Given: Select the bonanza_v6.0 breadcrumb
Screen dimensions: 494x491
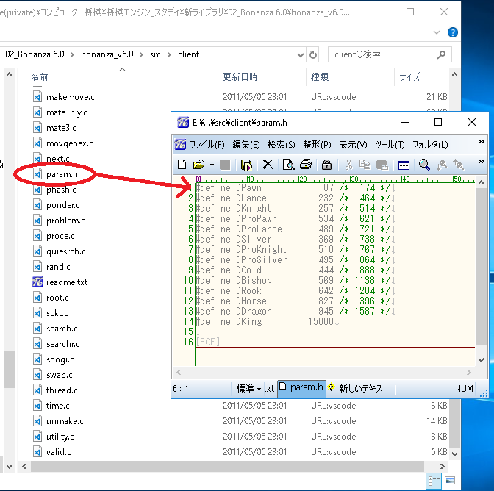Looking at the screenshot, I should coord(107,54).
